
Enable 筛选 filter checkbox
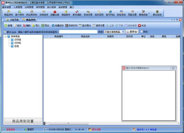tap(141, 31)
